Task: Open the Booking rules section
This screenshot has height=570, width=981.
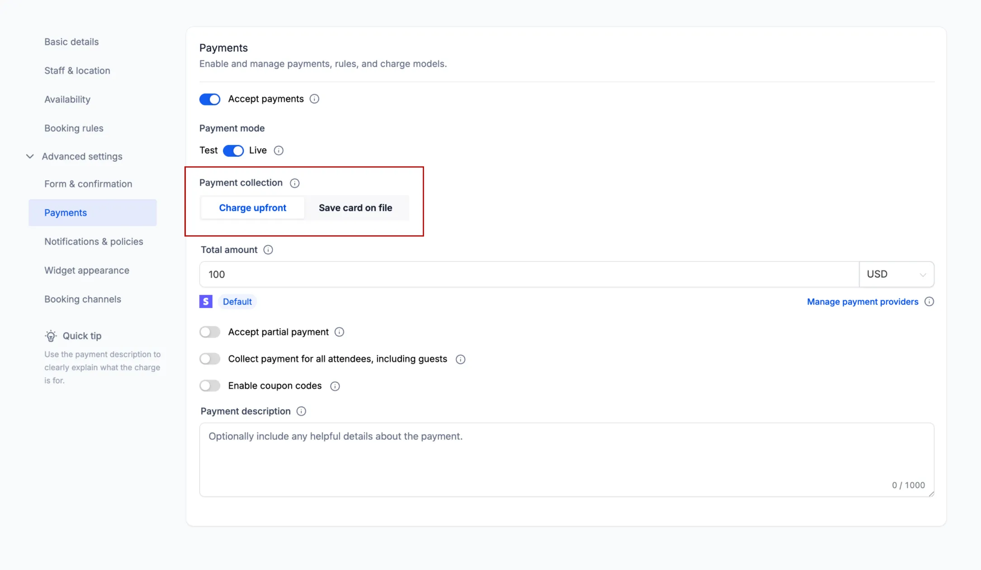Action: click(74, 128)
